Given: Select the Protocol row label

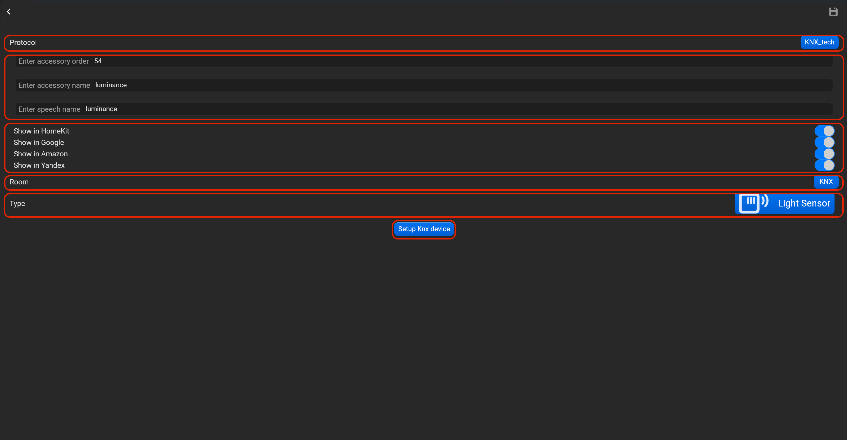Looking at the screenshot, I should pos(23,42).
